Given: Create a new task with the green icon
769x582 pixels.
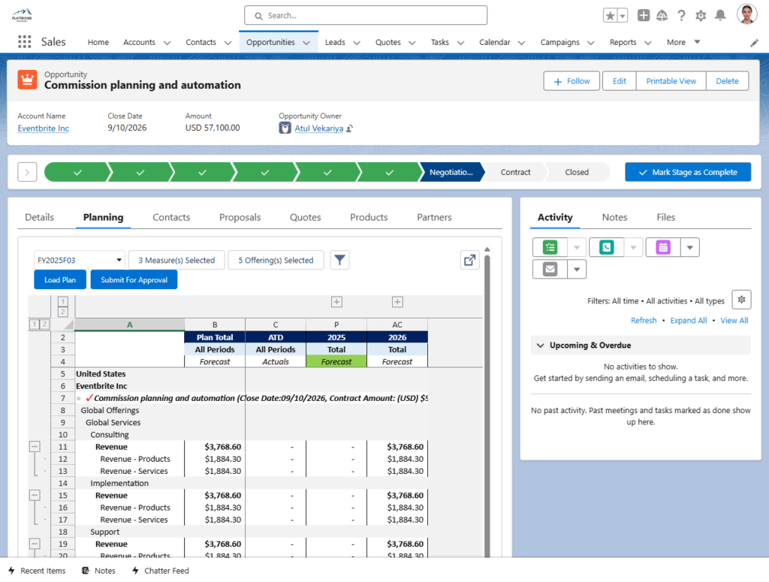Looking at the screenshot, I should 550,247.
